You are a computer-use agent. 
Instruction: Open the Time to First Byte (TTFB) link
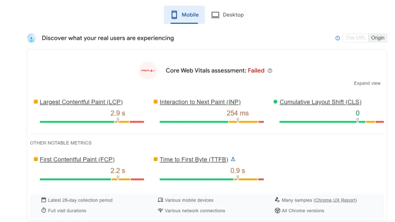click(x=194, y=159)
